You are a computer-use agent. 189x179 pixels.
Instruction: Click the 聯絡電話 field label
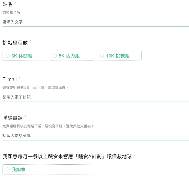tap(12, 118)
